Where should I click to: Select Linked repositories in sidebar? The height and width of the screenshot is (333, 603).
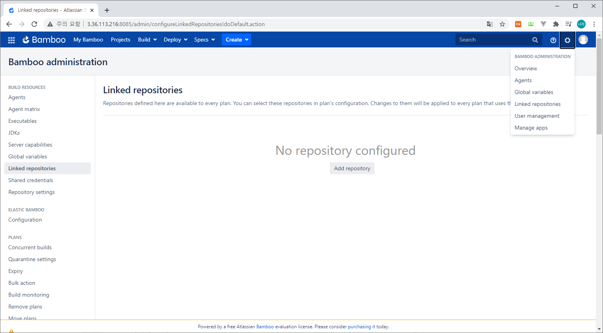coord(47,168)
